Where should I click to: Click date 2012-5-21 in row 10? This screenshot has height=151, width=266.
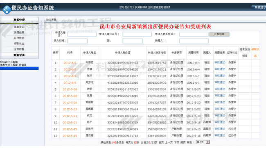pyautogui.click(x=70, y=123)
